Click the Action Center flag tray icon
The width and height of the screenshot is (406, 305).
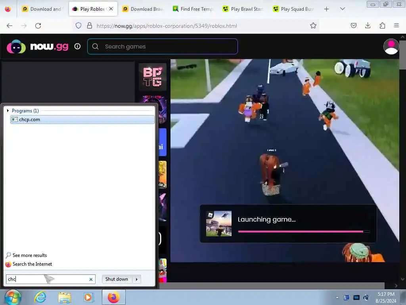tap(347, 297)
